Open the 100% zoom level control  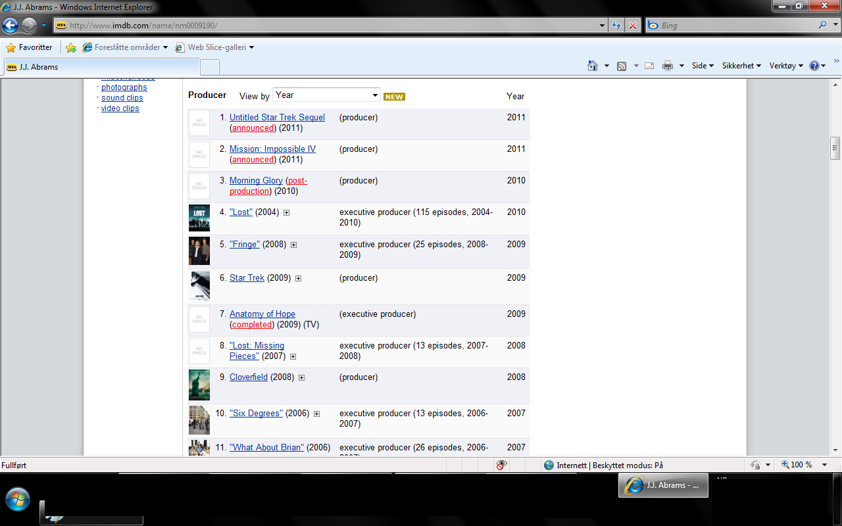coord(804,465)
